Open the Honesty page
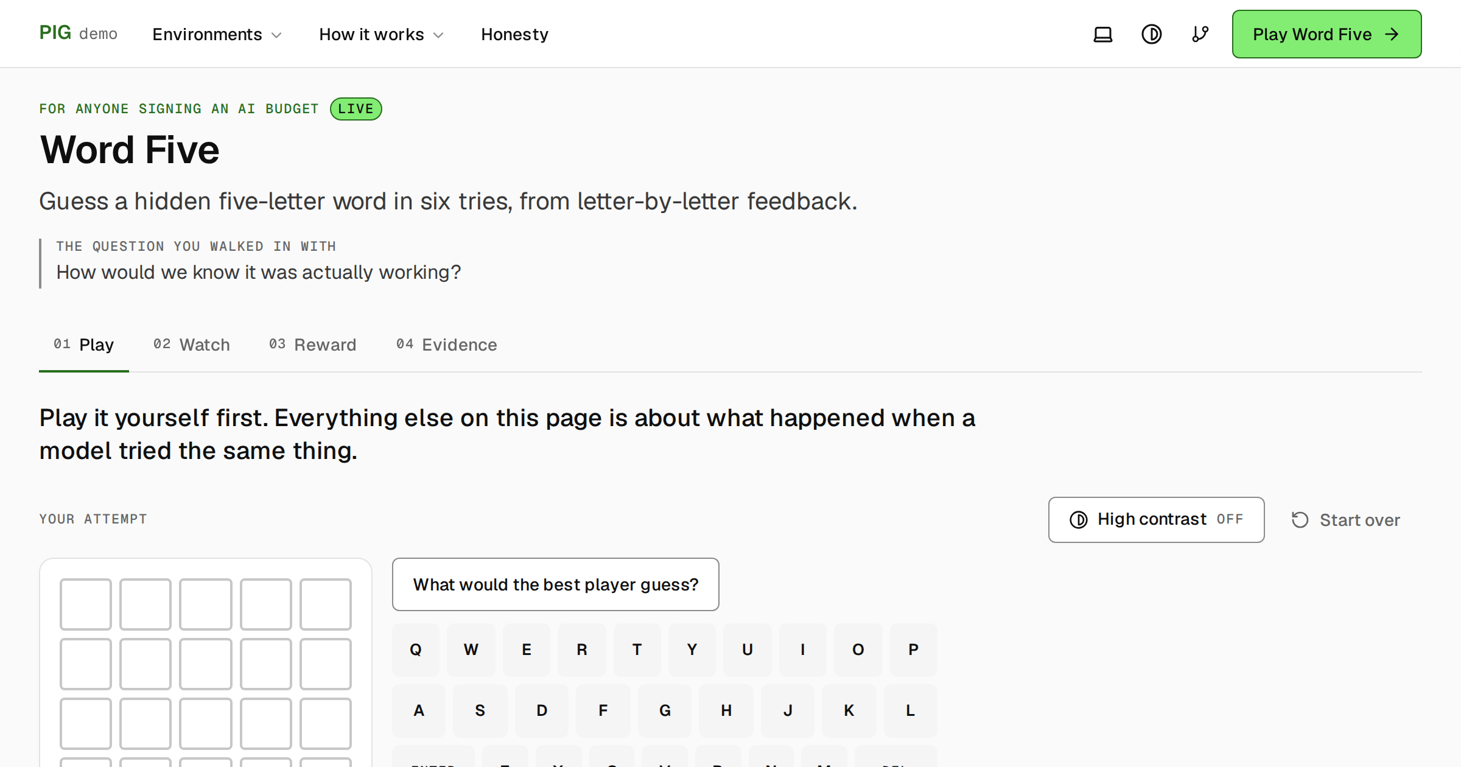1461x767 pixels. 514,34
